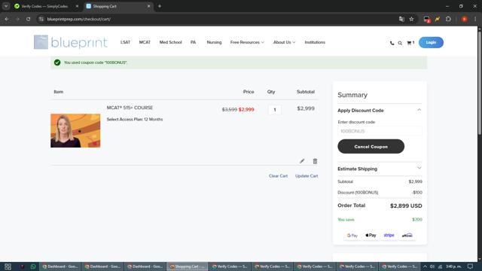The height and width of the screenshot is (271, 482).
Task: Click the taskbar clock
Action: pos(453,266)
